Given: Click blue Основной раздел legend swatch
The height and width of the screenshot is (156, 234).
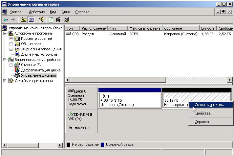Looking at the screenshot, I should [103, 144].
